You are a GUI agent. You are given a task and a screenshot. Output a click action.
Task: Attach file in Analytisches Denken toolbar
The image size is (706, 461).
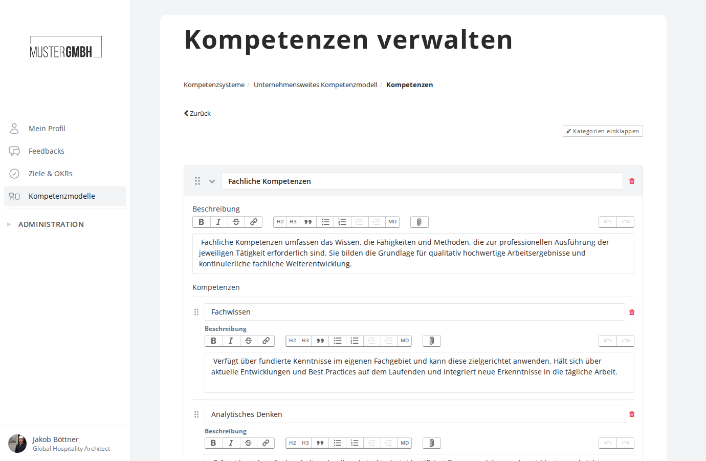click(x=431, y=443)
